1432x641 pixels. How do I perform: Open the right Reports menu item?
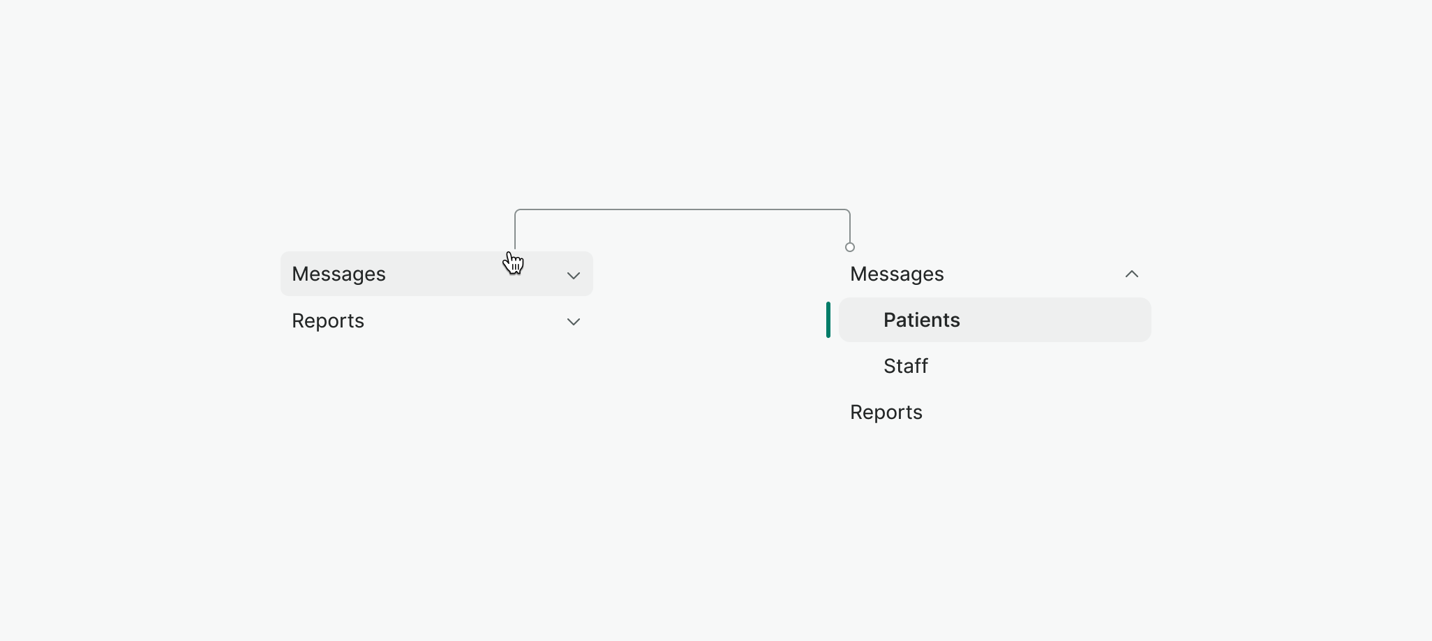tap(886, 413)
